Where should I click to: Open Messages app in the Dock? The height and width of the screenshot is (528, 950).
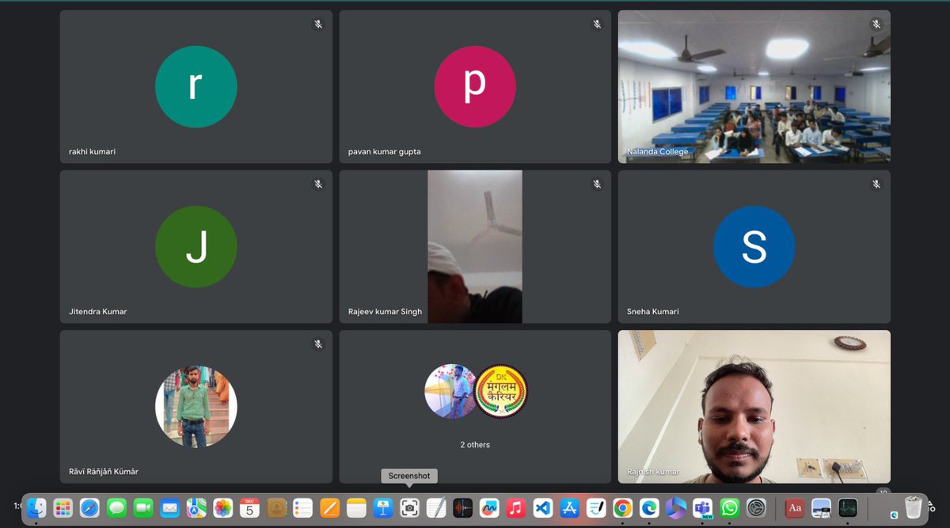[x=116, y=507]
